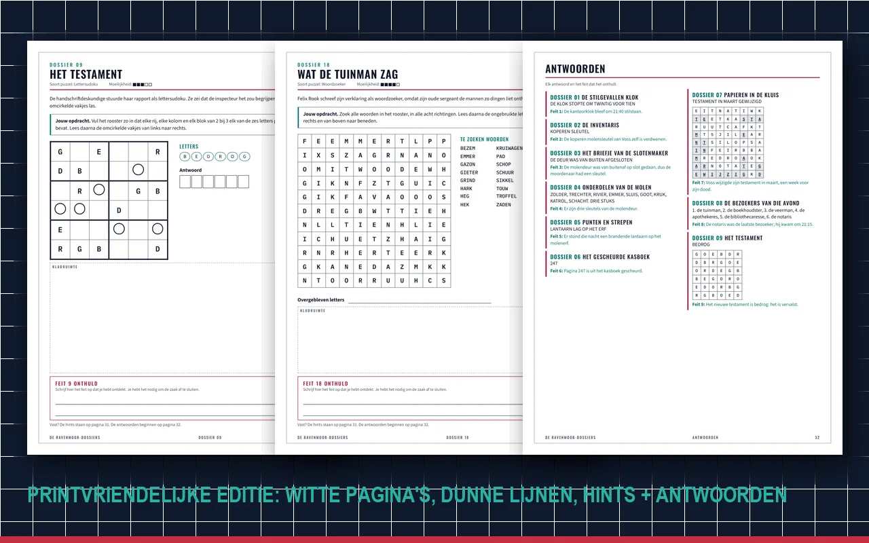Click the 'PRINTVRIENDELIJKE EDITIE' banner caption
This screenshot has height=543, width=869.
tap(407, 495)
